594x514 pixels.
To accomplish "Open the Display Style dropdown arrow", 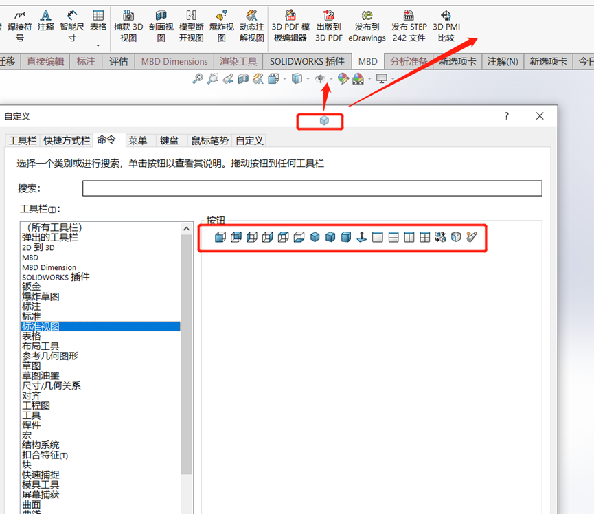I will [309, 80].
